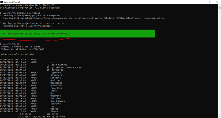This screenshot has height=118, width=221.
Task: Click the Command Prompt icon in the title bar
Action: pyautogui.click(x=1, y=2)
